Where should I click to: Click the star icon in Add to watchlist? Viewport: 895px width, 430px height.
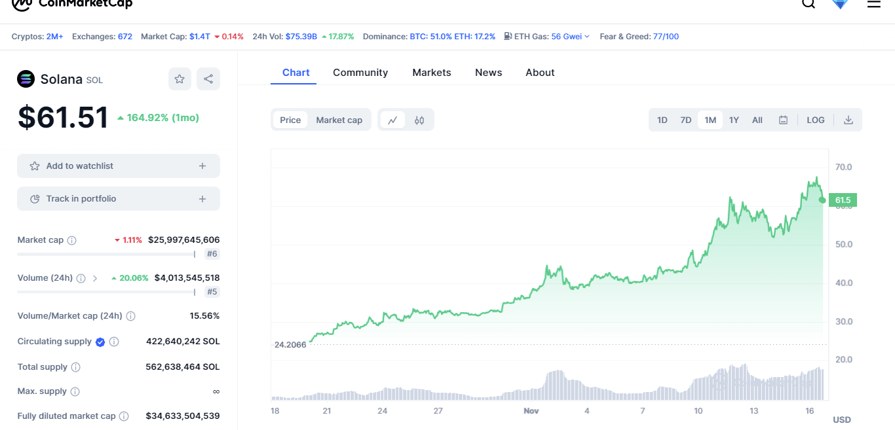[35, 166]
